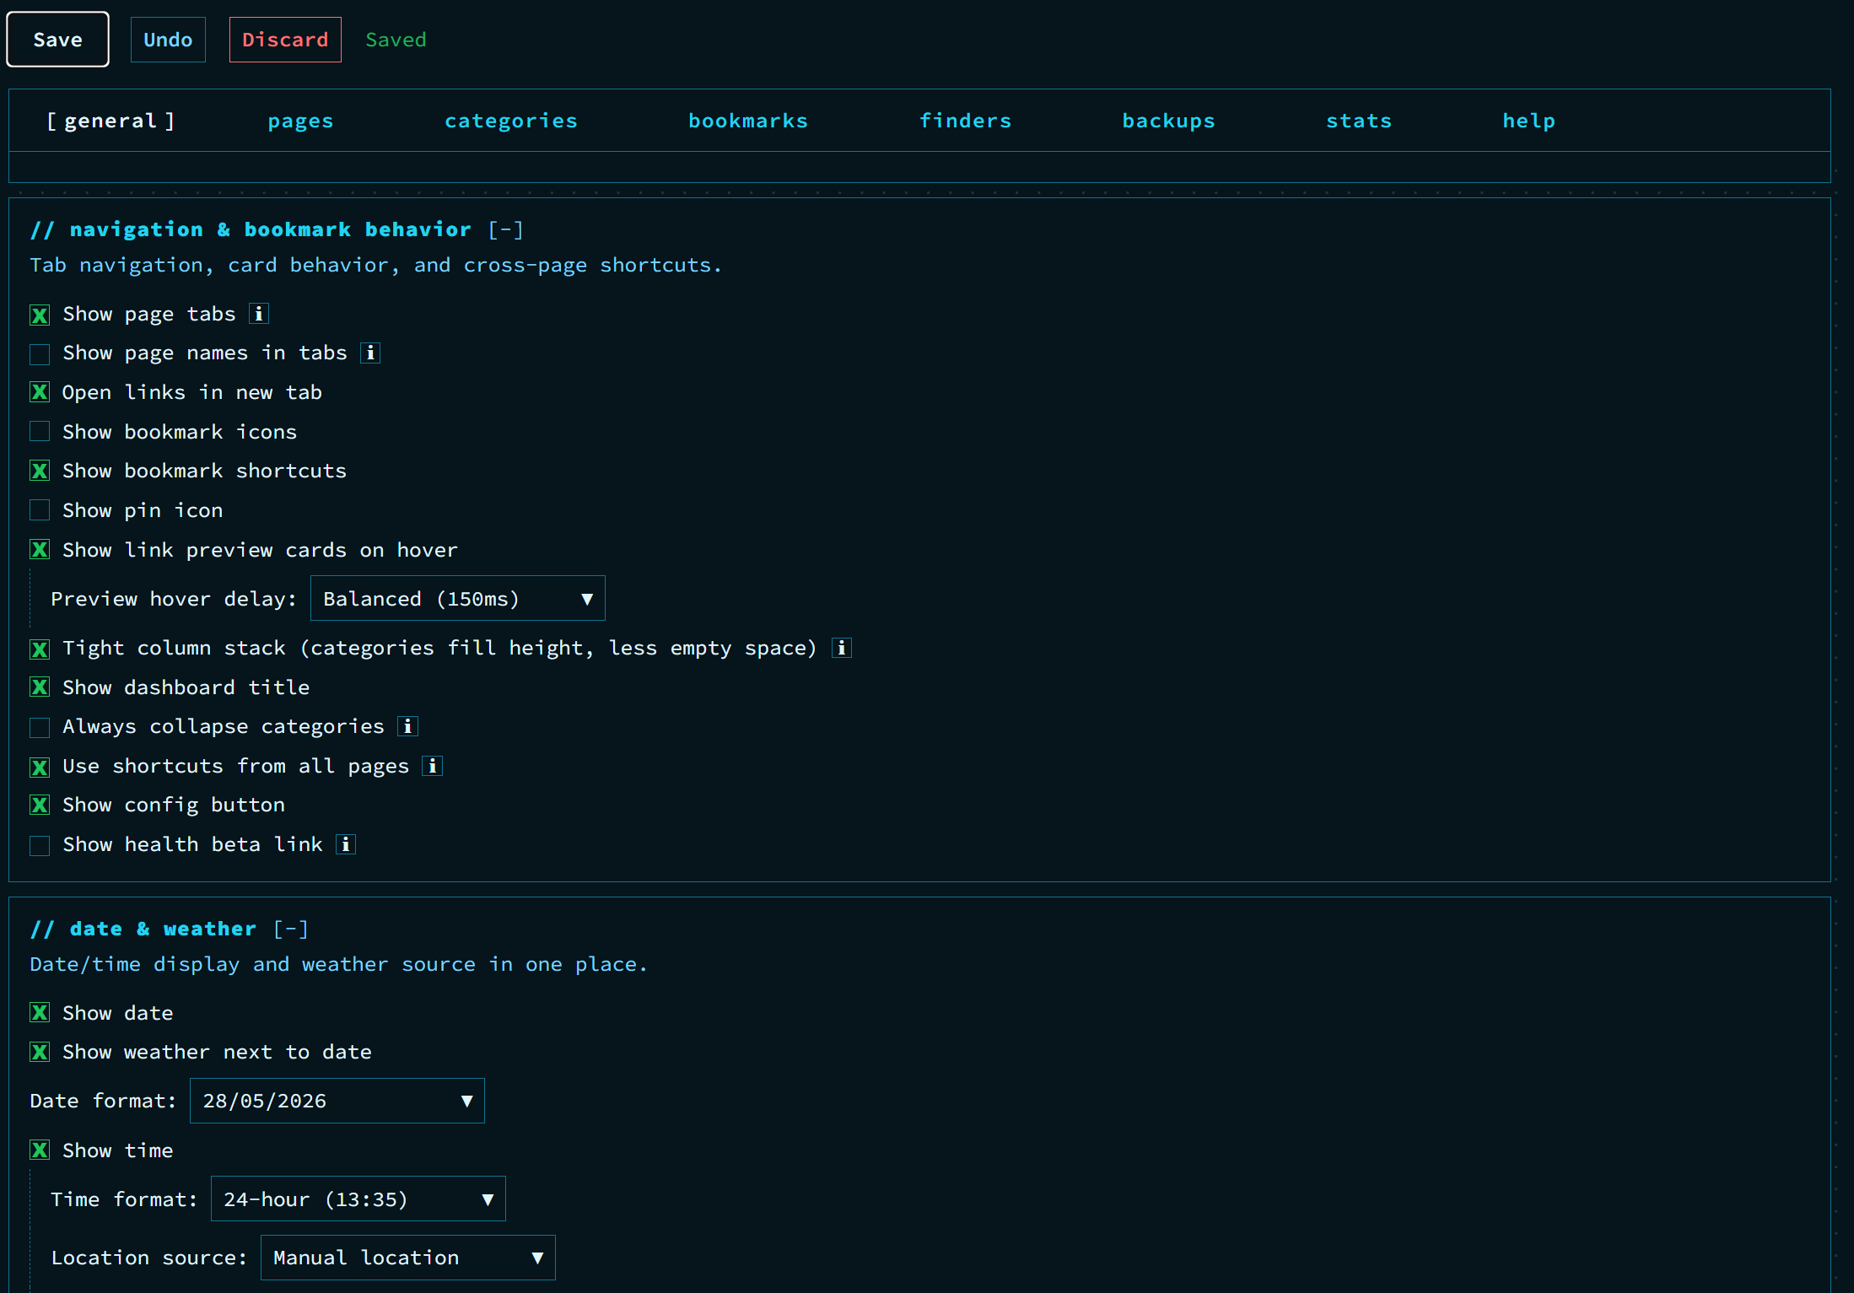Turn off link preview cards on hover
The image size is (1854, 1293).
[x=40, y=550]
